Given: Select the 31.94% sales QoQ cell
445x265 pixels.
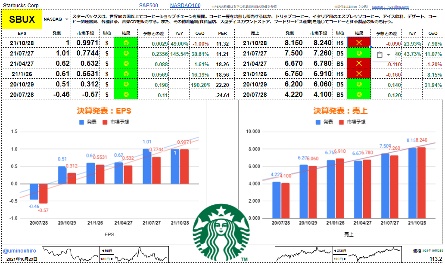Looking at the screenshot, I should pyautogui.click(x=433, y=85).
